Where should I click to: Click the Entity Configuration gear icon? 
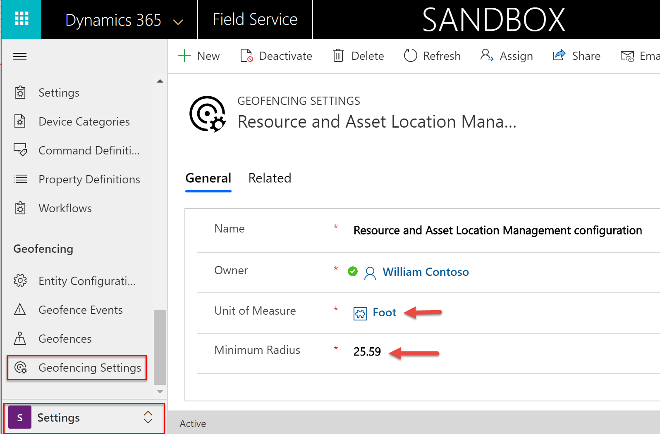coord(20,281)
